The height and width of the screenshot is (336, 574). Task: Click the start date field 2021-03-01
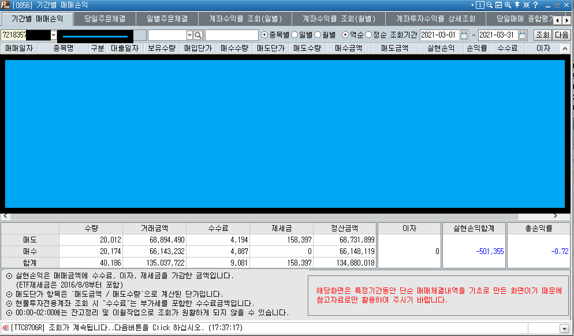439,35
